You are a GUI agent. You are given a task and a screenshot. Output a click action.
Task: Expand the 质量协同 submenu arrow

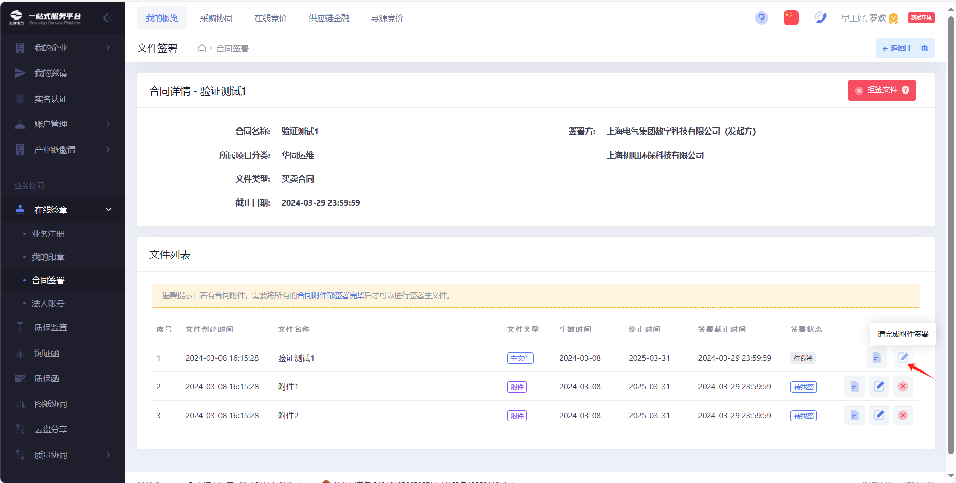[108, 455]
